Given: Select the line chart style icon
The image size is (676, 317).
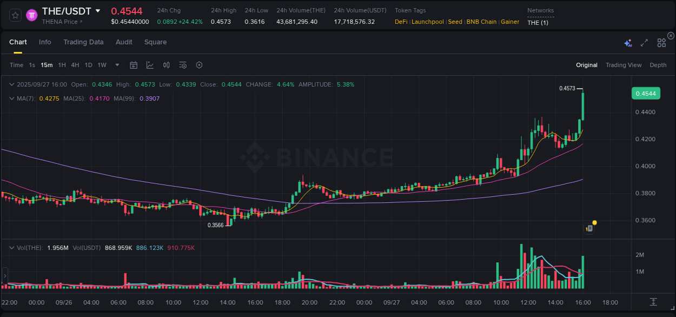Looking at the screenshot, I should pos(149,65).
